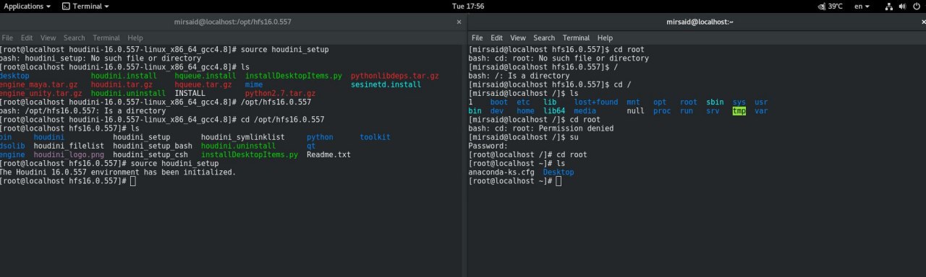Click media directory in right terminal
This screenshot has height=277, width=926.
tap(585, 111)
